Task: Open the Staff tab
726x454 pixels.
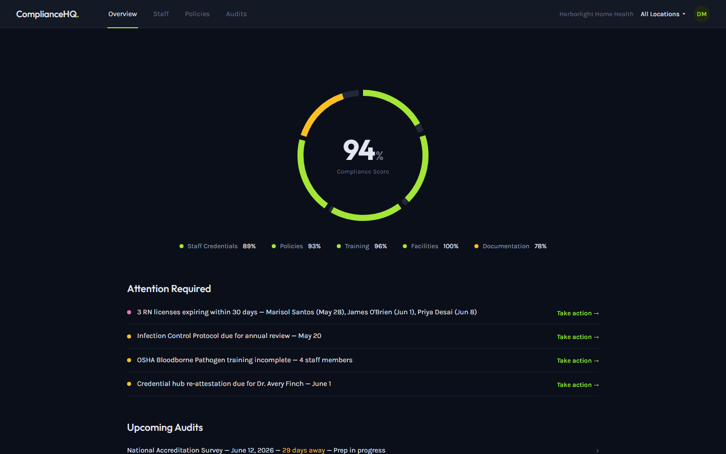Action: click(161, 14)
